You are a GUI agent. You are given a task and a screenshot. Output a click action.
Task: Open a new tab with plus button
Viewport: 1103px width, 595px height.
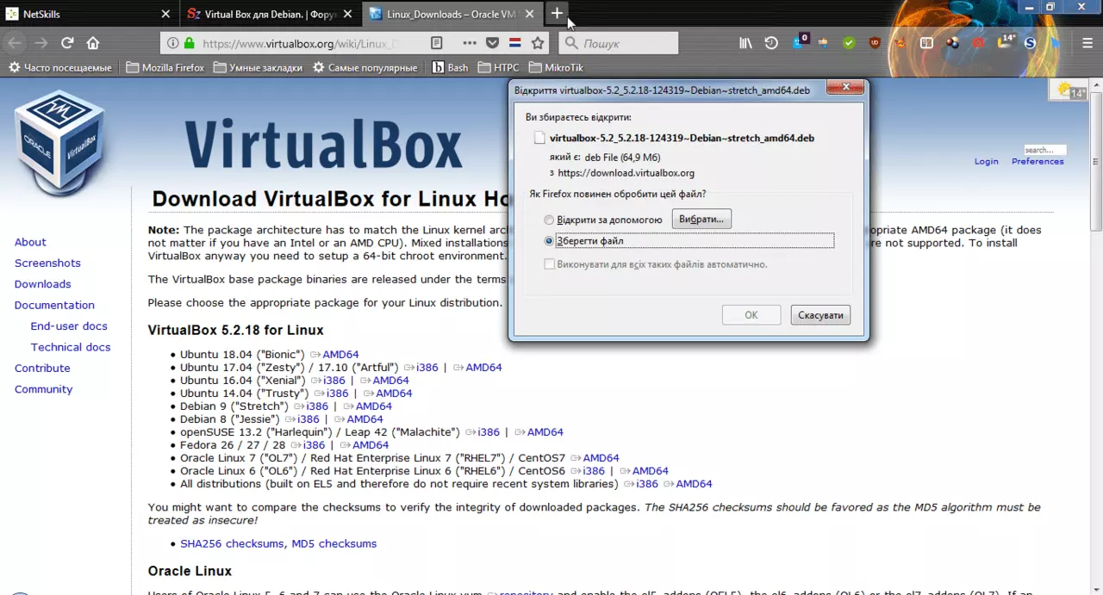tap(557, 13)
